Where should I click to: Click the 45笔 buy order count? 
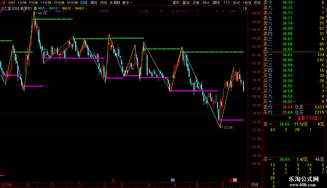click(x=320, y=159)
